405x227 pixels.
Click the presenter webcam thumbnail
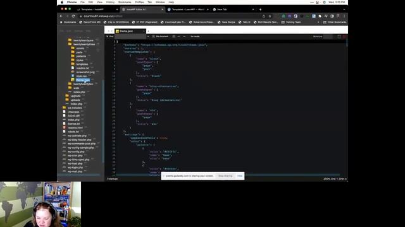40,204
